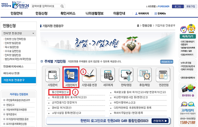198x127 pixels.
Task: Open the 전체메뉴 list menu
Action: click(160, 14)
